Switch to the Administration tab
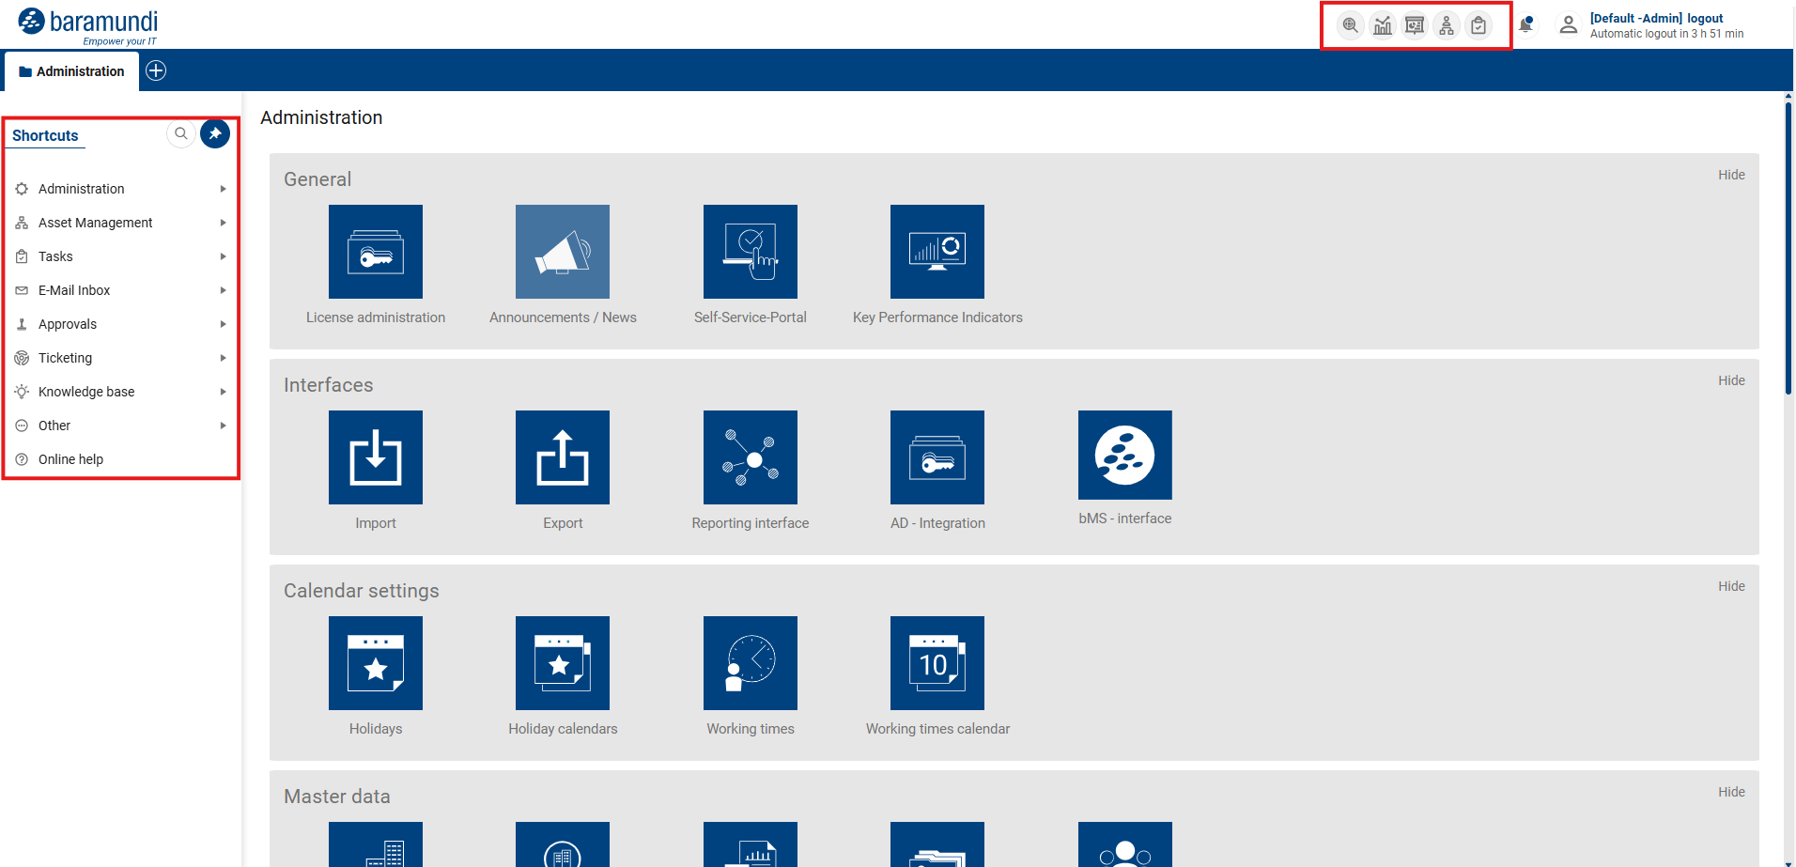 (x=80, y=70)
